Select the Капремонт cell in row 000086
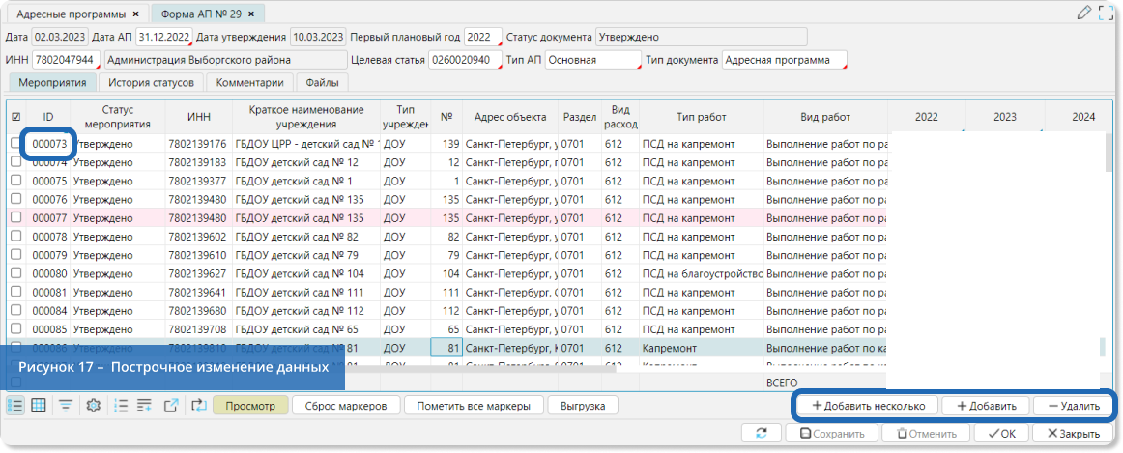 point(702,349)
